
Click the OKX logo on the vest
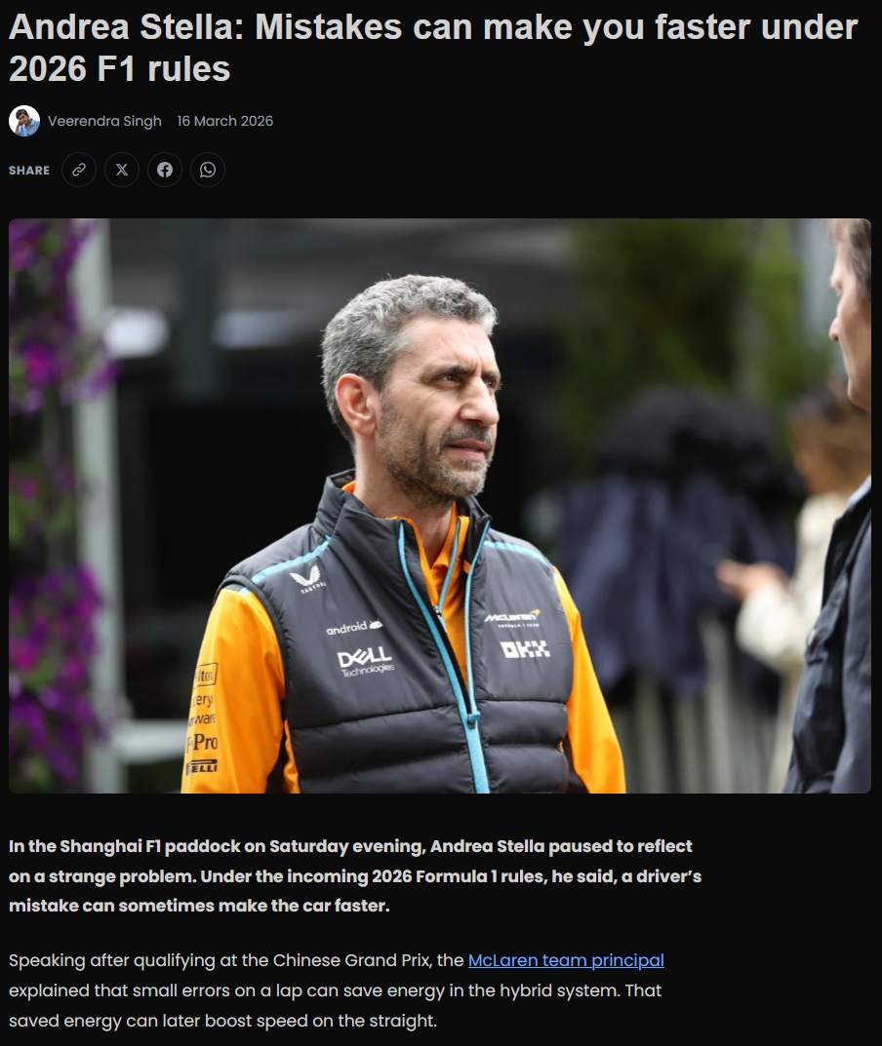526,649
